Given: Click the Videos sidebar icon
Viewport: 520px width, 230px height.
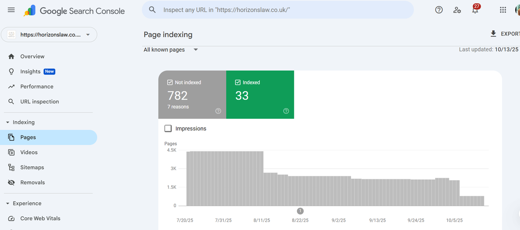Looking at the screenshot, I should click(x=12, y=152).
